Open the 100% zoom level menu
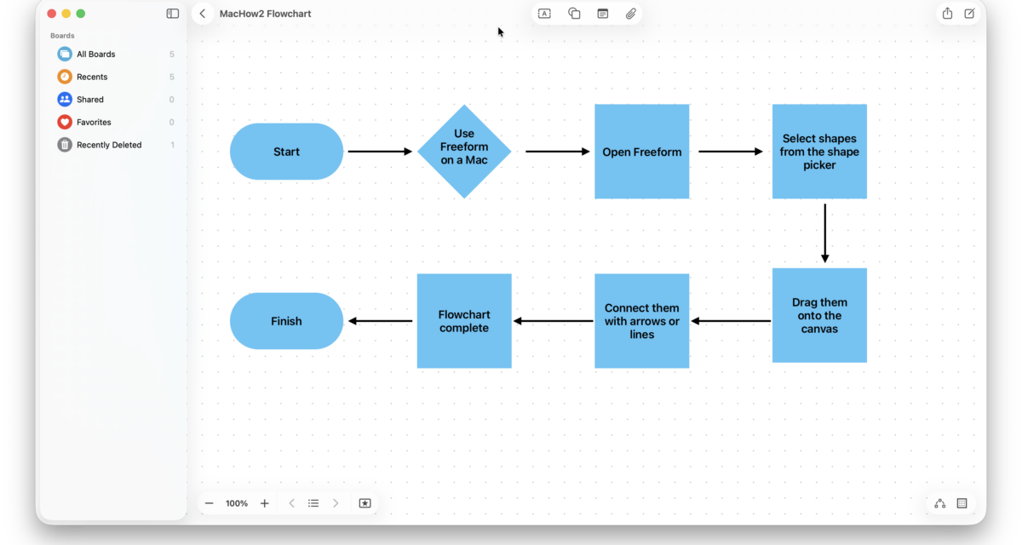This screenshot has width=1022, height=545. [237, 503]
